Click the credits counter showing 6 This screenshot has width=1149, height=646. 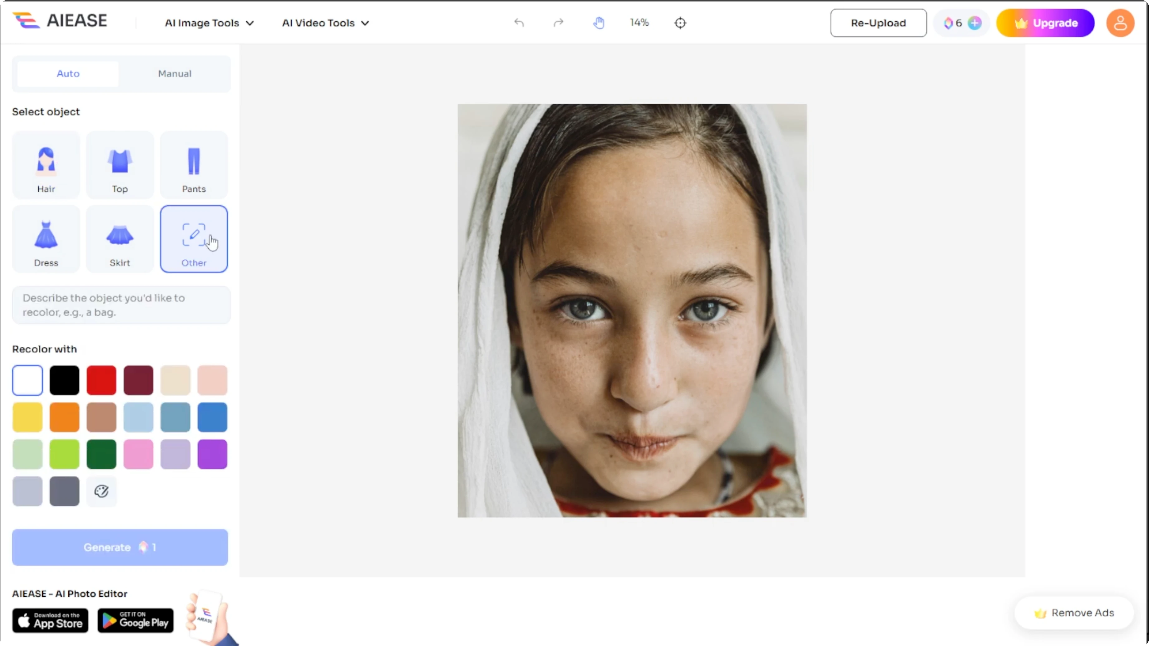tap(953, 23)
